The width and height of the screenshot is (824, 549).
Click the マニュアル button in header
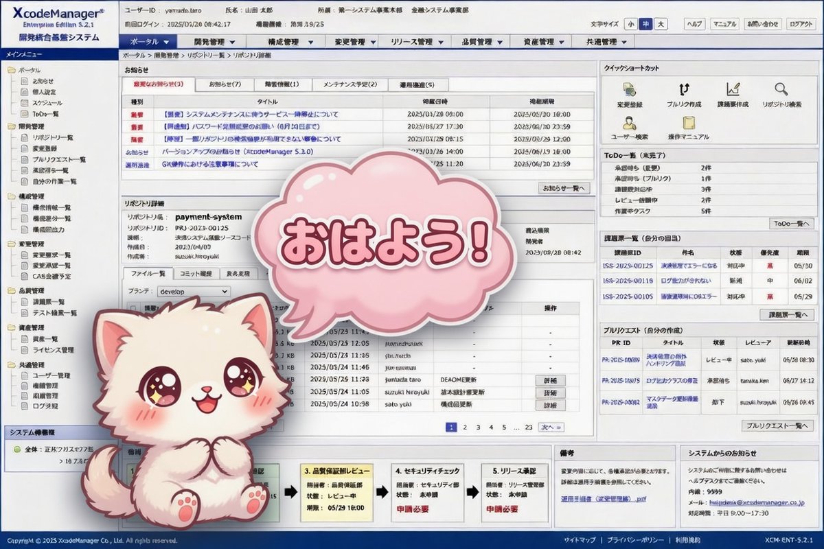point(724,23)
